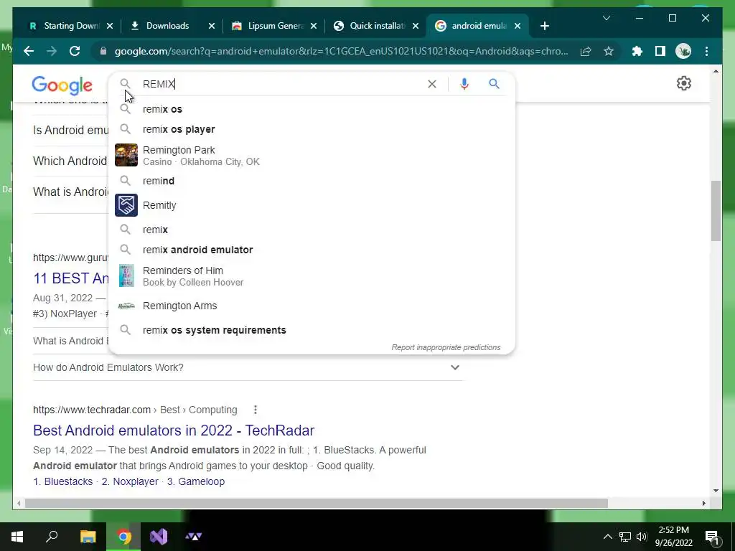Click the Reminders of Him book cover
This screenshot has width=735, height=551.
(x=126, y=275)
